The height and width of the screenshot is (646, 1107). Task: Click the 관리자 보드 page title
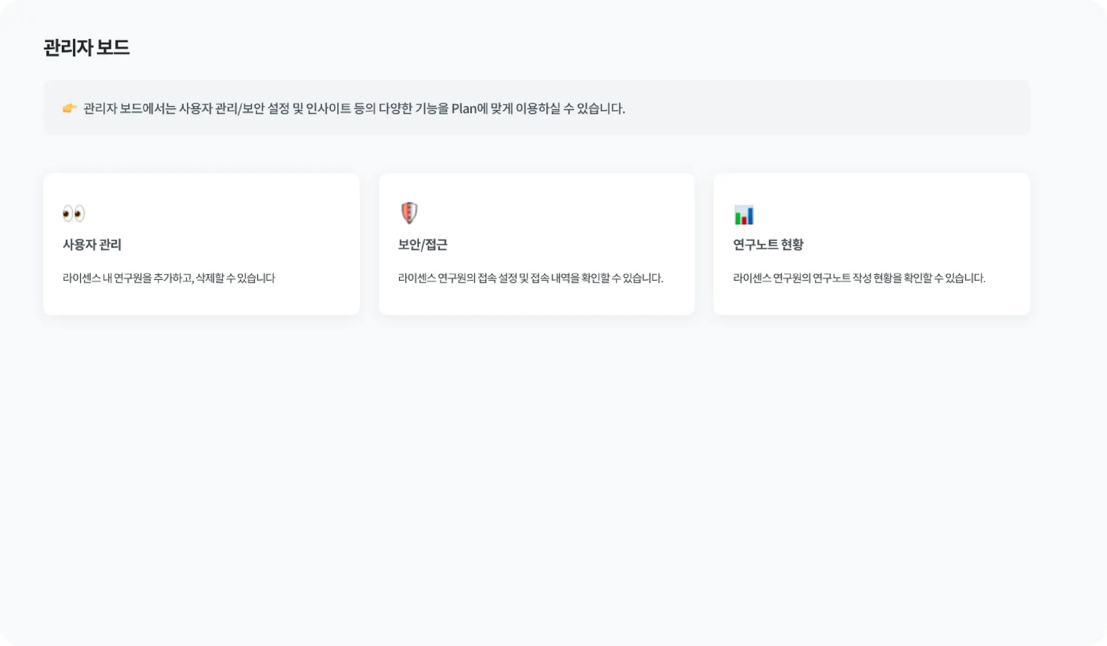[x=86, y=48]
